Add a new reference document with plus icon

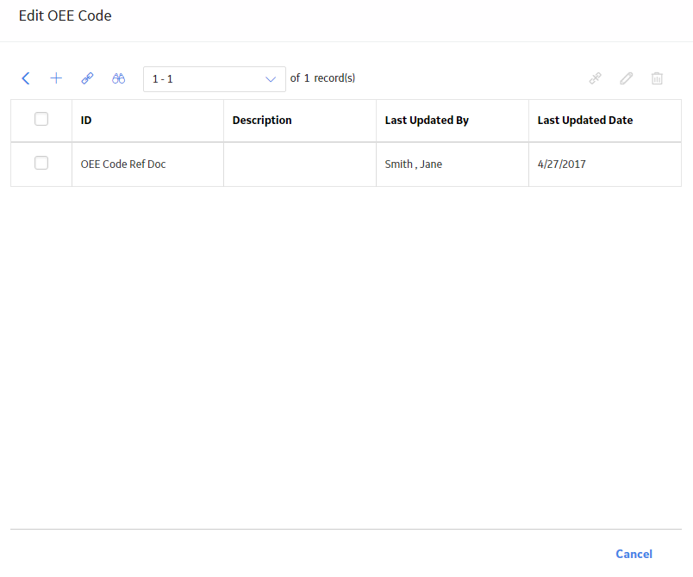click(56, 78)
